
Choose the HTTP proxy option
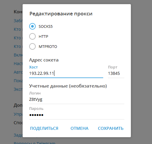(x=32, y=36)
